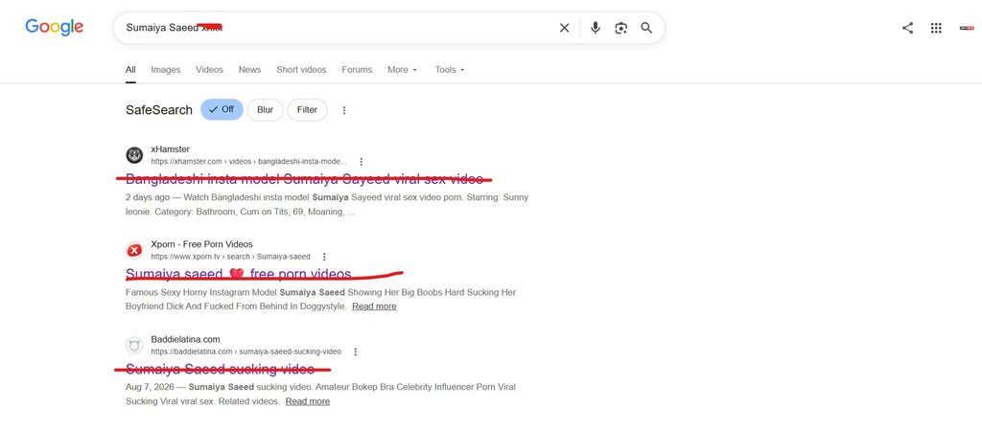The width and height of the screenshot is (982, 430).
Task: Click the 'Xporn - Free Porn Videos' site name
Action: pyautogui.click(x=201, y=244)
